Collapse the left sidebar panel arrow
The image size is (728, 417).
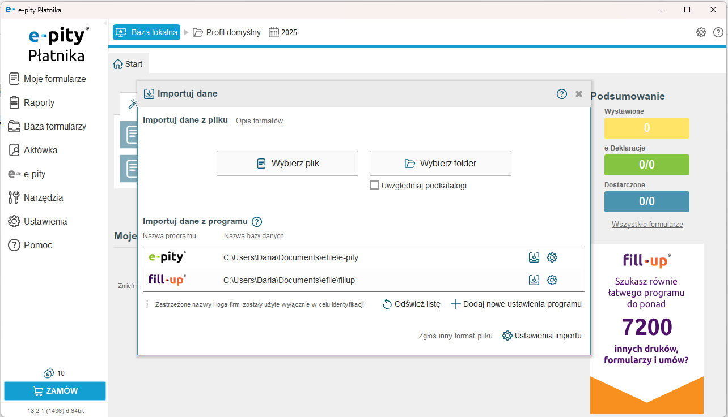pyautogui.click(x=105, y=23)
